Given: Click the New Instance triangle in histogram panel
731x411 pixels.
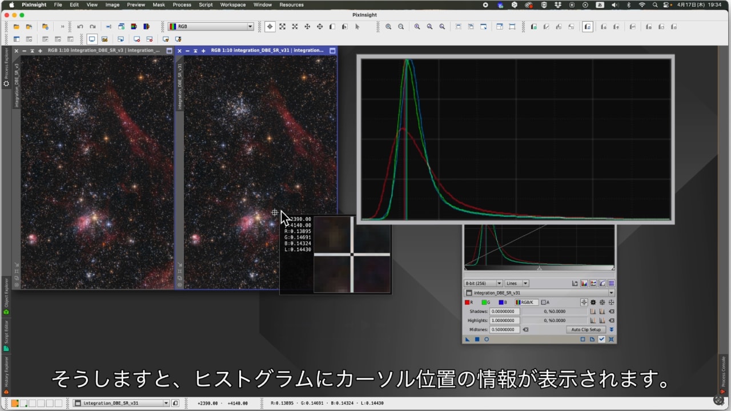Looking at the screenshot, I should pos(467,339).
